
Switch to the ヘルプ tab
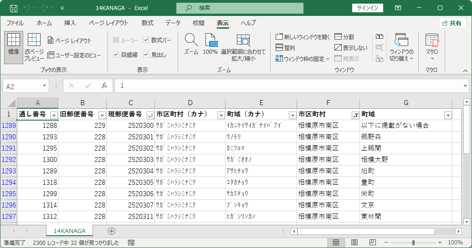[248, 23]
